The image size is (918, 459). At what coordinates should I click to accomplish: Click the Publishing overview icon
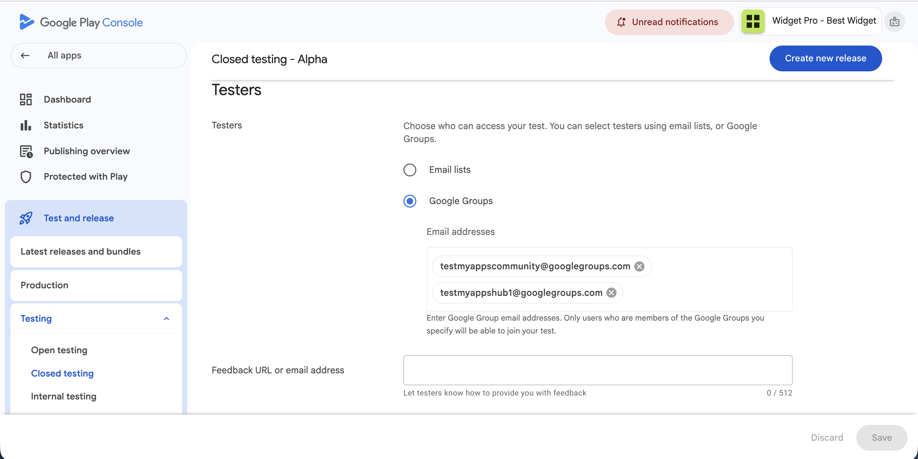(x=26, y=151)
